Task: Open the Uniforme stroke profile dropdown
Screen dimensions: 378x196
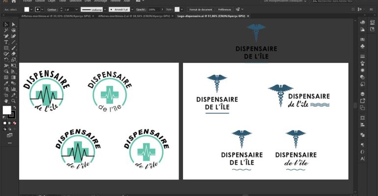Action: 106,9
